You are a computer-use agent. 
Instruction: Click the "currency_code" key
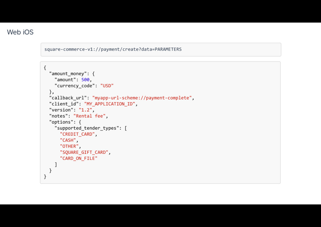[x=75, y=86]
